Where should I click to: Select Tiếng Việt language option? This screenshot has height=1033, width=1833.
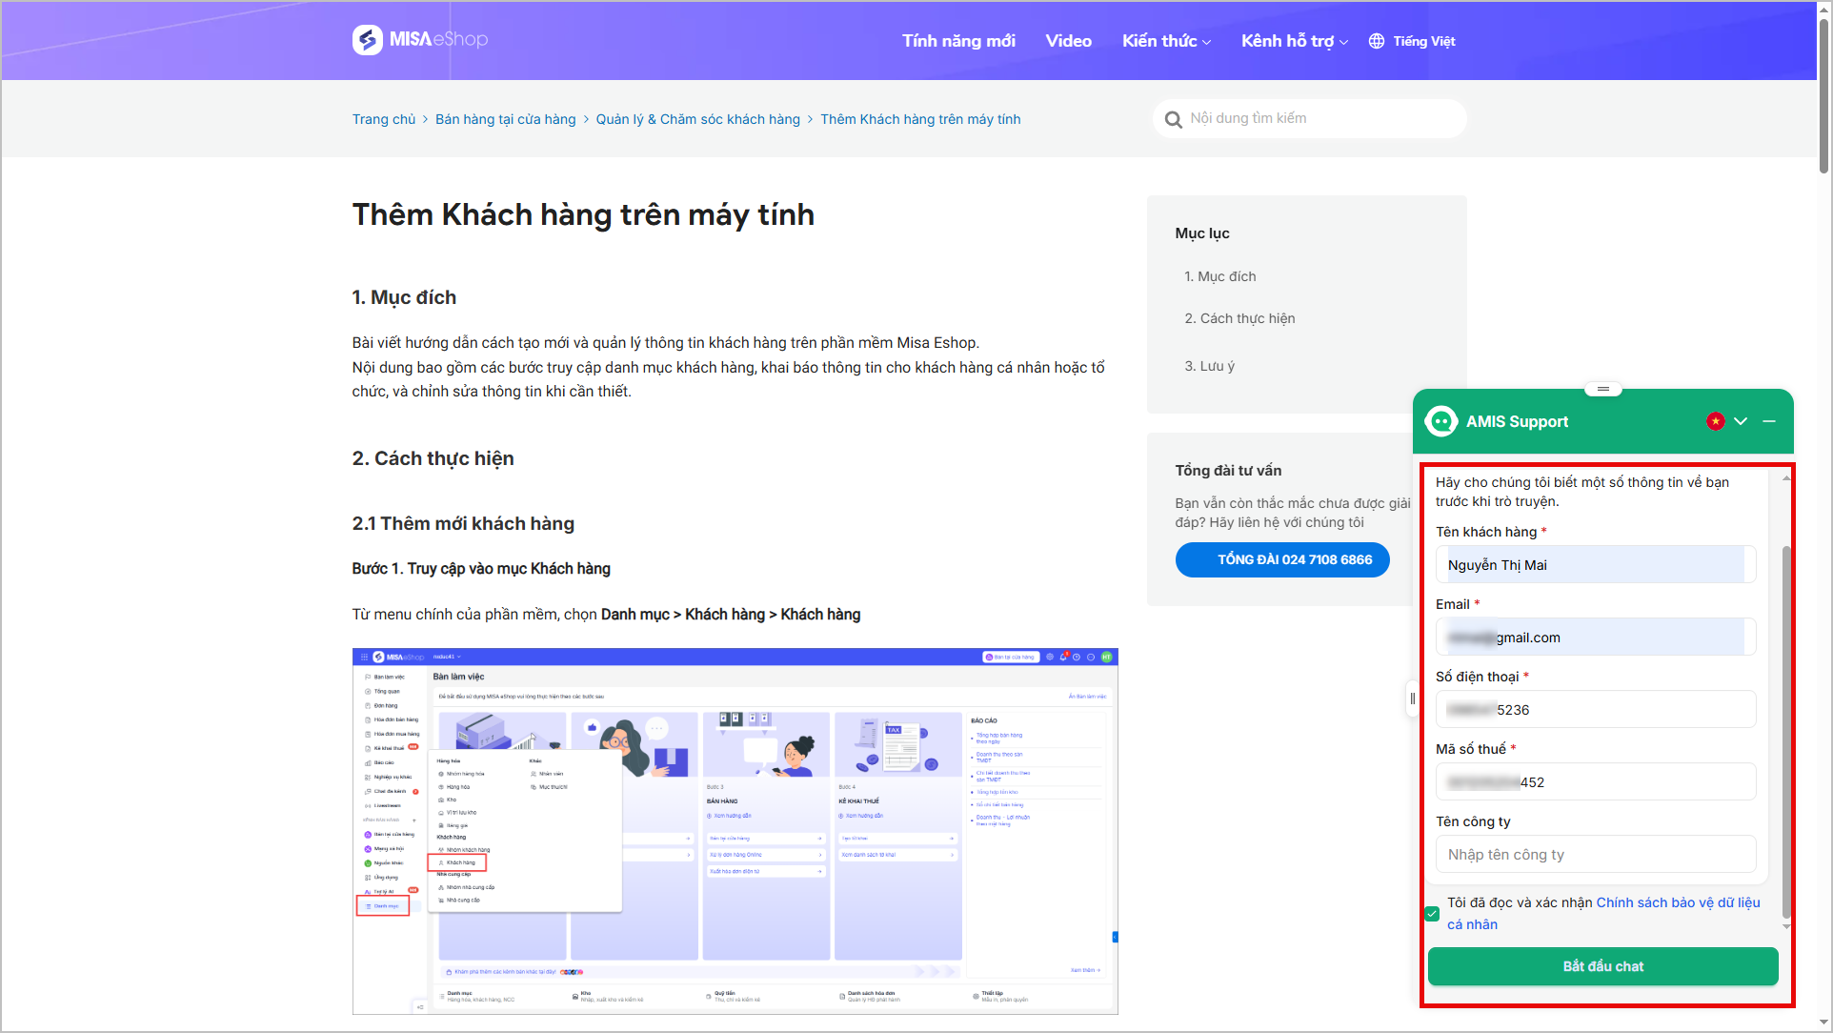(1424, 41)
